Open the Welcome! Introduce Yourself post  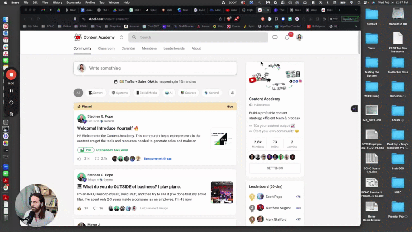coord(108,128)
